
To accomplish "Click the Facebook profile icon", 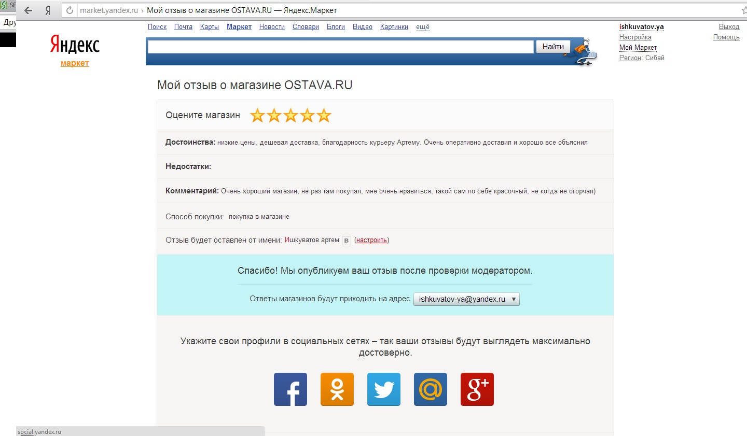I will click(290, 389).
